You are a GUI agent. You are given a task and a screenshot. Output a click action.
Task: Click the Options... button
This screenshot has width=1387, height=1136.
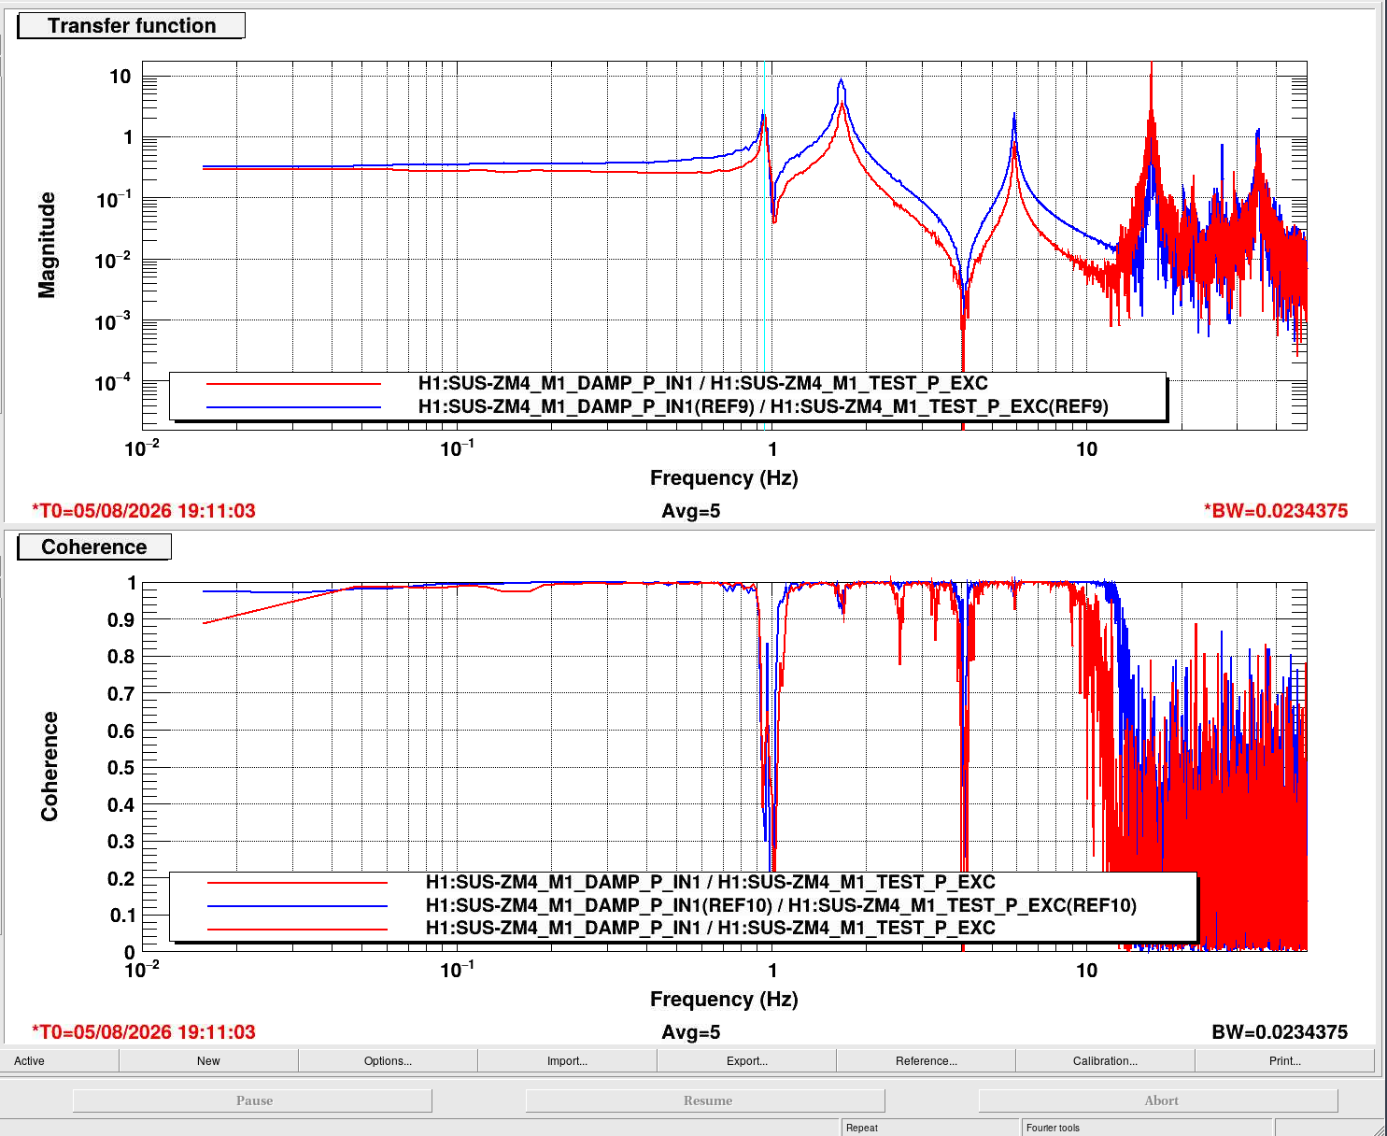(x=388, y=1060)
